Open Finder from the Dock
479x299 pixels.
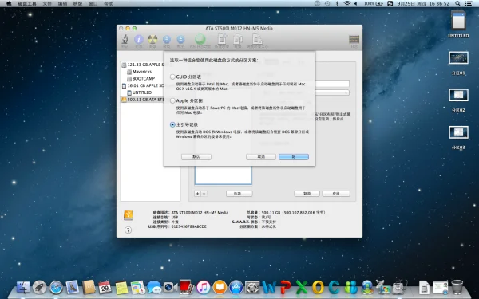point(23,287)
